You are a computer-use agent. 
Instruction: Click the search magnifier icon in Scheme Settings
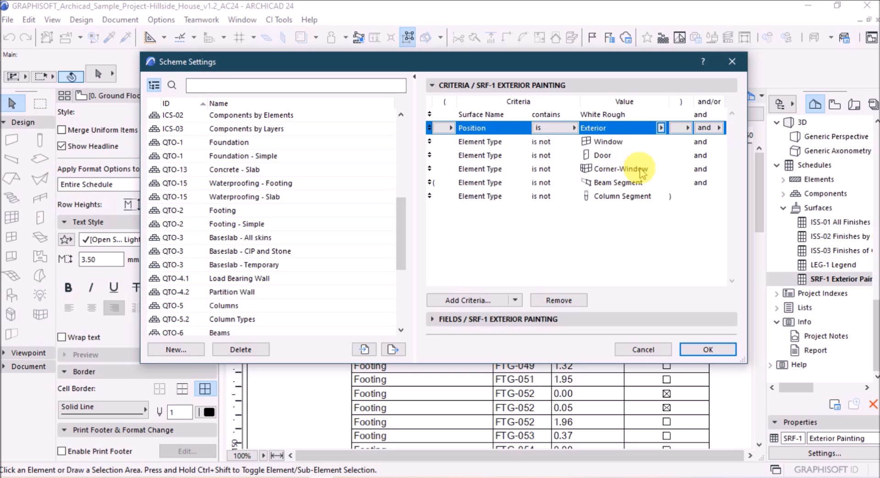point(172,85)
